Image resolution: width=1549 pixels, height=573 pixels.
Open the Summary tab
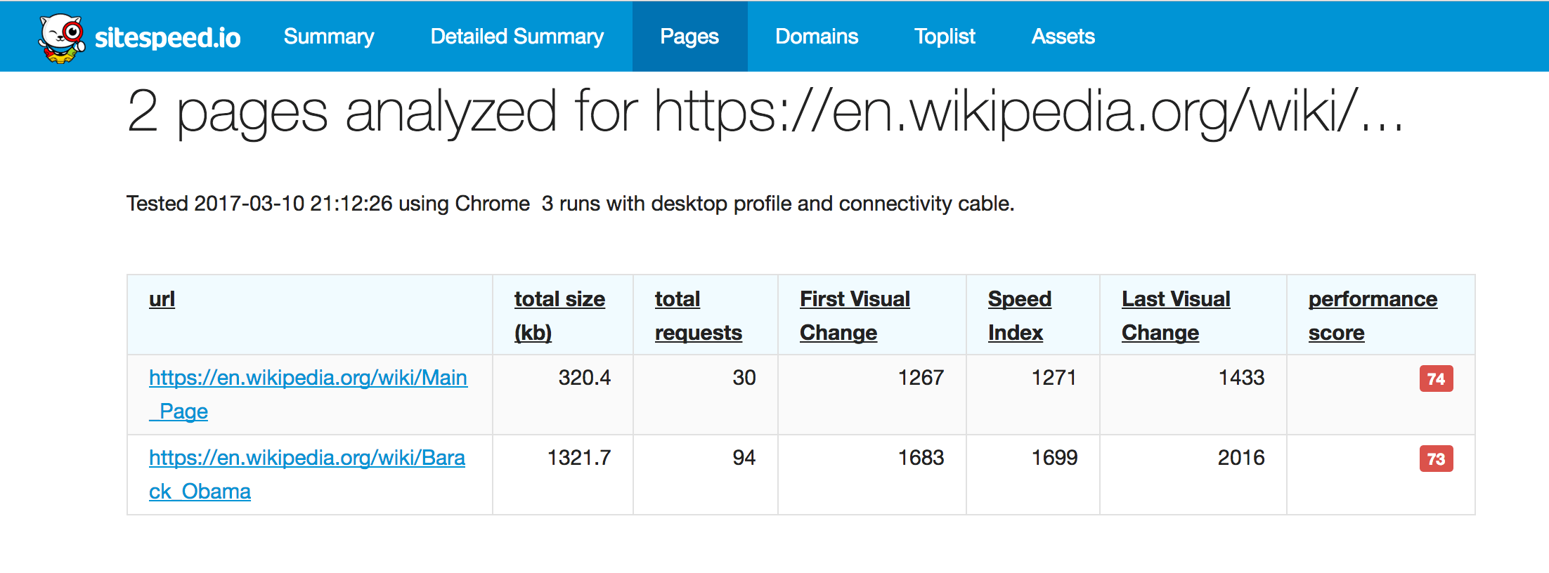coord(329,37)
